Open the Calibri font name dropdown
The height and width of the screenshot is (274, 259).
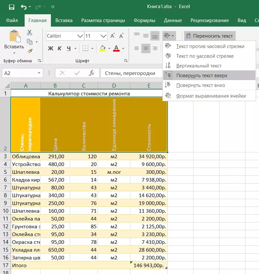80,36
